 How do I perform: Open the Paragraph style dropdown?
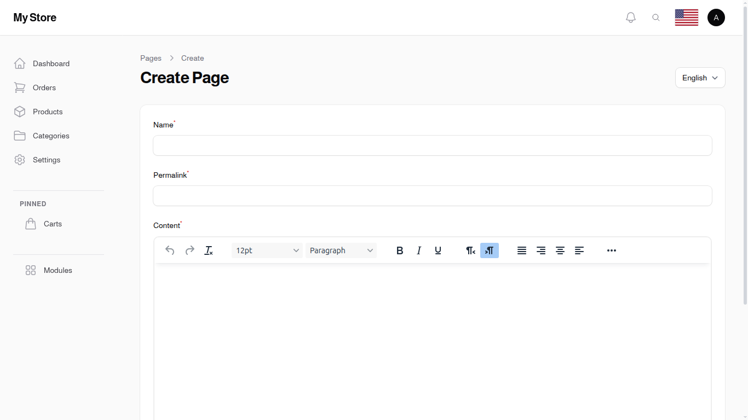[x=341, y=250]
